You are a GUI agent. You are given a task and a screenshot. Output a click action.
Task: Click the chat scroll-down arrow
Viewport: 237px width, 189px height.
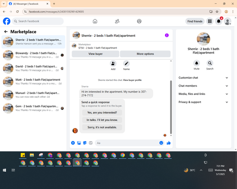coord(171,136)
